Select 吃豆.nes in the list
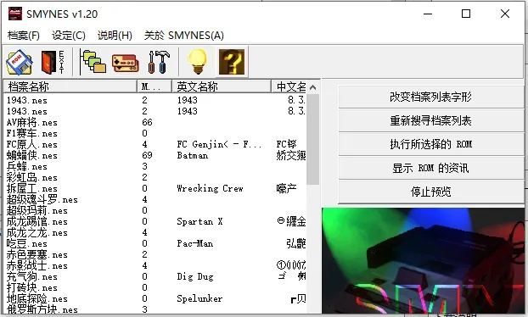This screenshot has height=317, width=528. point(27,244)
